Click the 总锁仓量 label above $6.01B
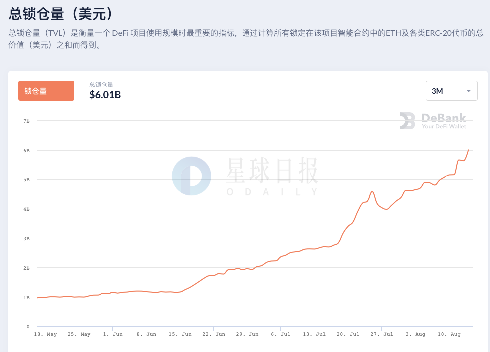This screenshot has height=352, width=490. [101, 84]
